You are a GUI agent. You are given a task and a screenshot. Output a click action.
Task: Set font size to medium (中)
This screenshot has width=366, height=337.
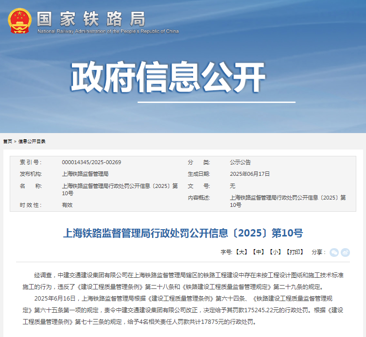(x=259, y=252)
